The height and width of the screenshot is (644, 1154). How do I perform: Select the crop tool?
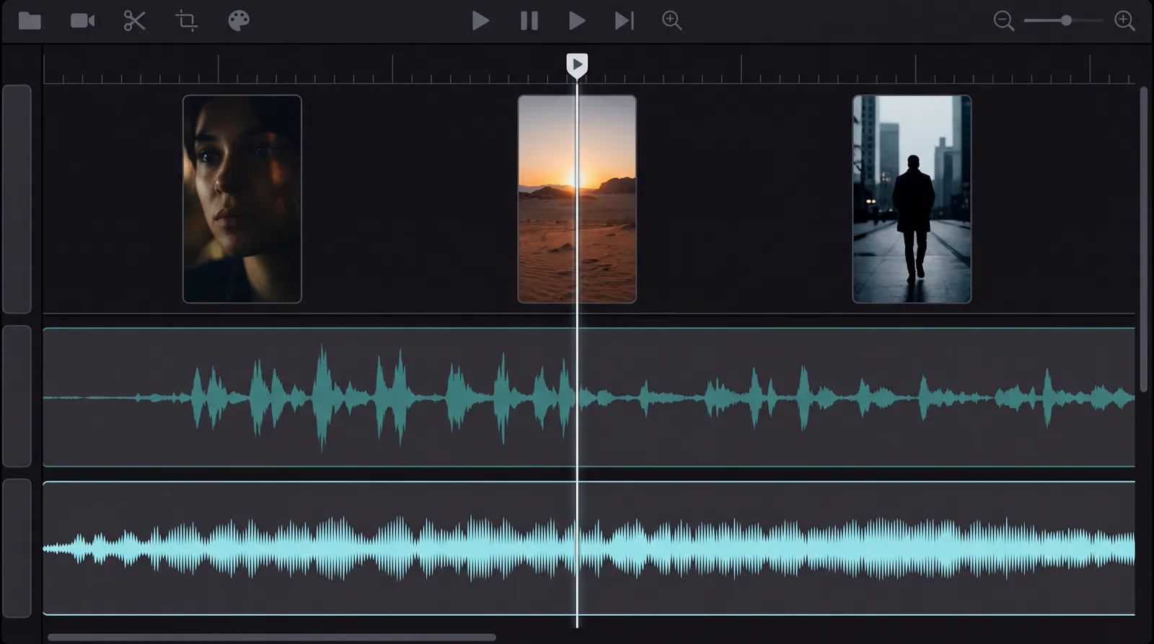[187, 20]
